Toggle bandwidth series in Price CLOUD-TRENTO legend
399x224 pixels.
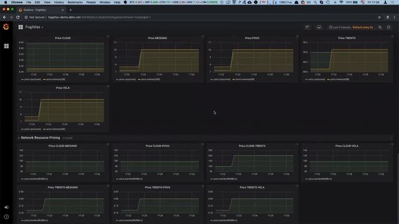pos(226,179)
